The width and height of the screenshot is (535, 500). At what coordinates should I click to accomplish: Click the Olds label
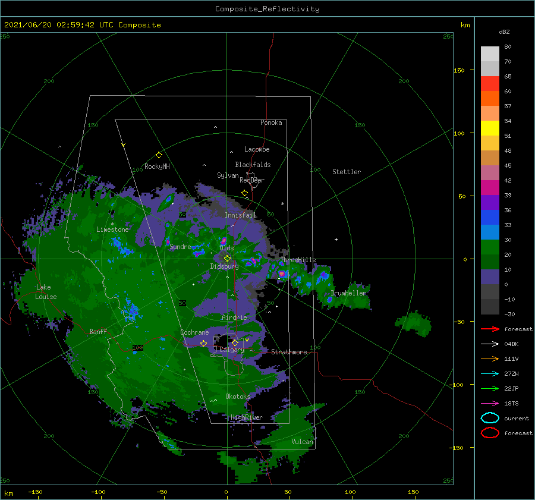pos(226,248)
